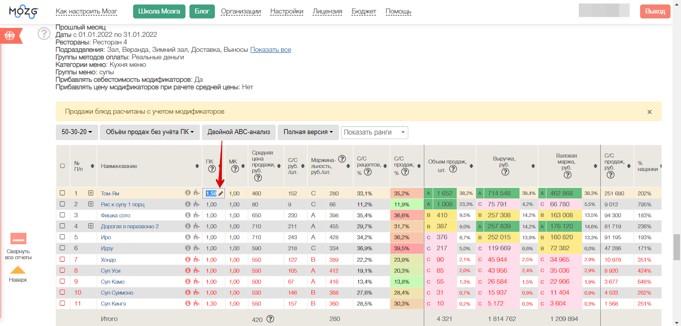
Task: Close the yellow modifiers notice
Action: [x=650, y=112]
